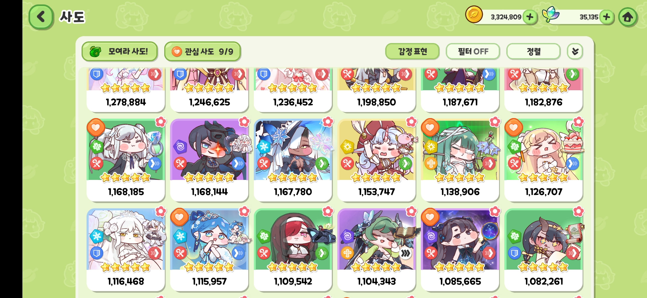Open the home screen via house icon
Viewport: 647px width, 298px height.
(628, 17)
